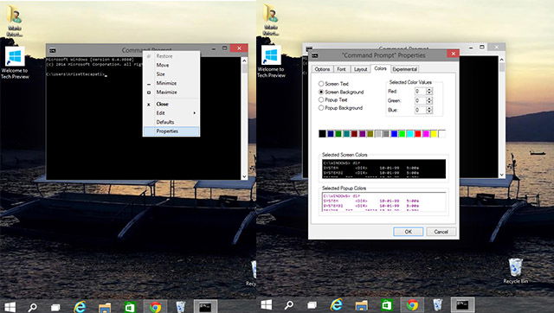
Task: Click the Properties dialog title bar system icon
Action: pyautogui.click(x=314, y=55)
